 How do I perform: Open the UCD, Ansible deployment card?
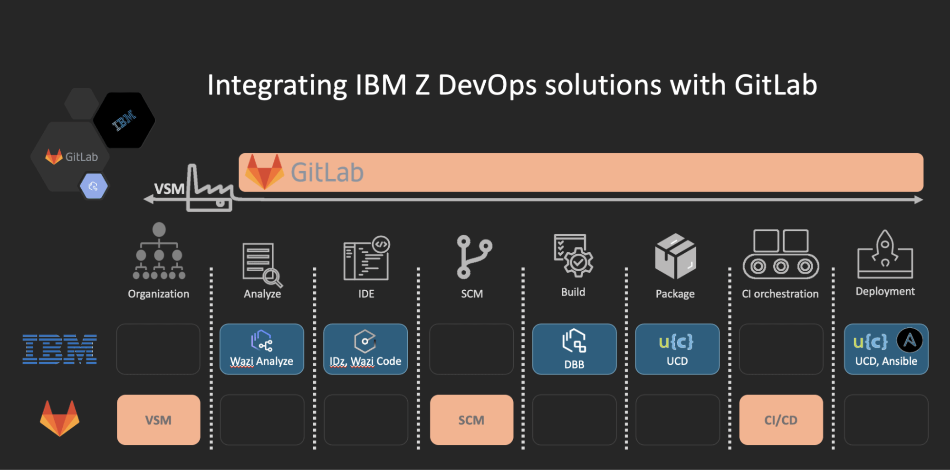coord(886,349)
